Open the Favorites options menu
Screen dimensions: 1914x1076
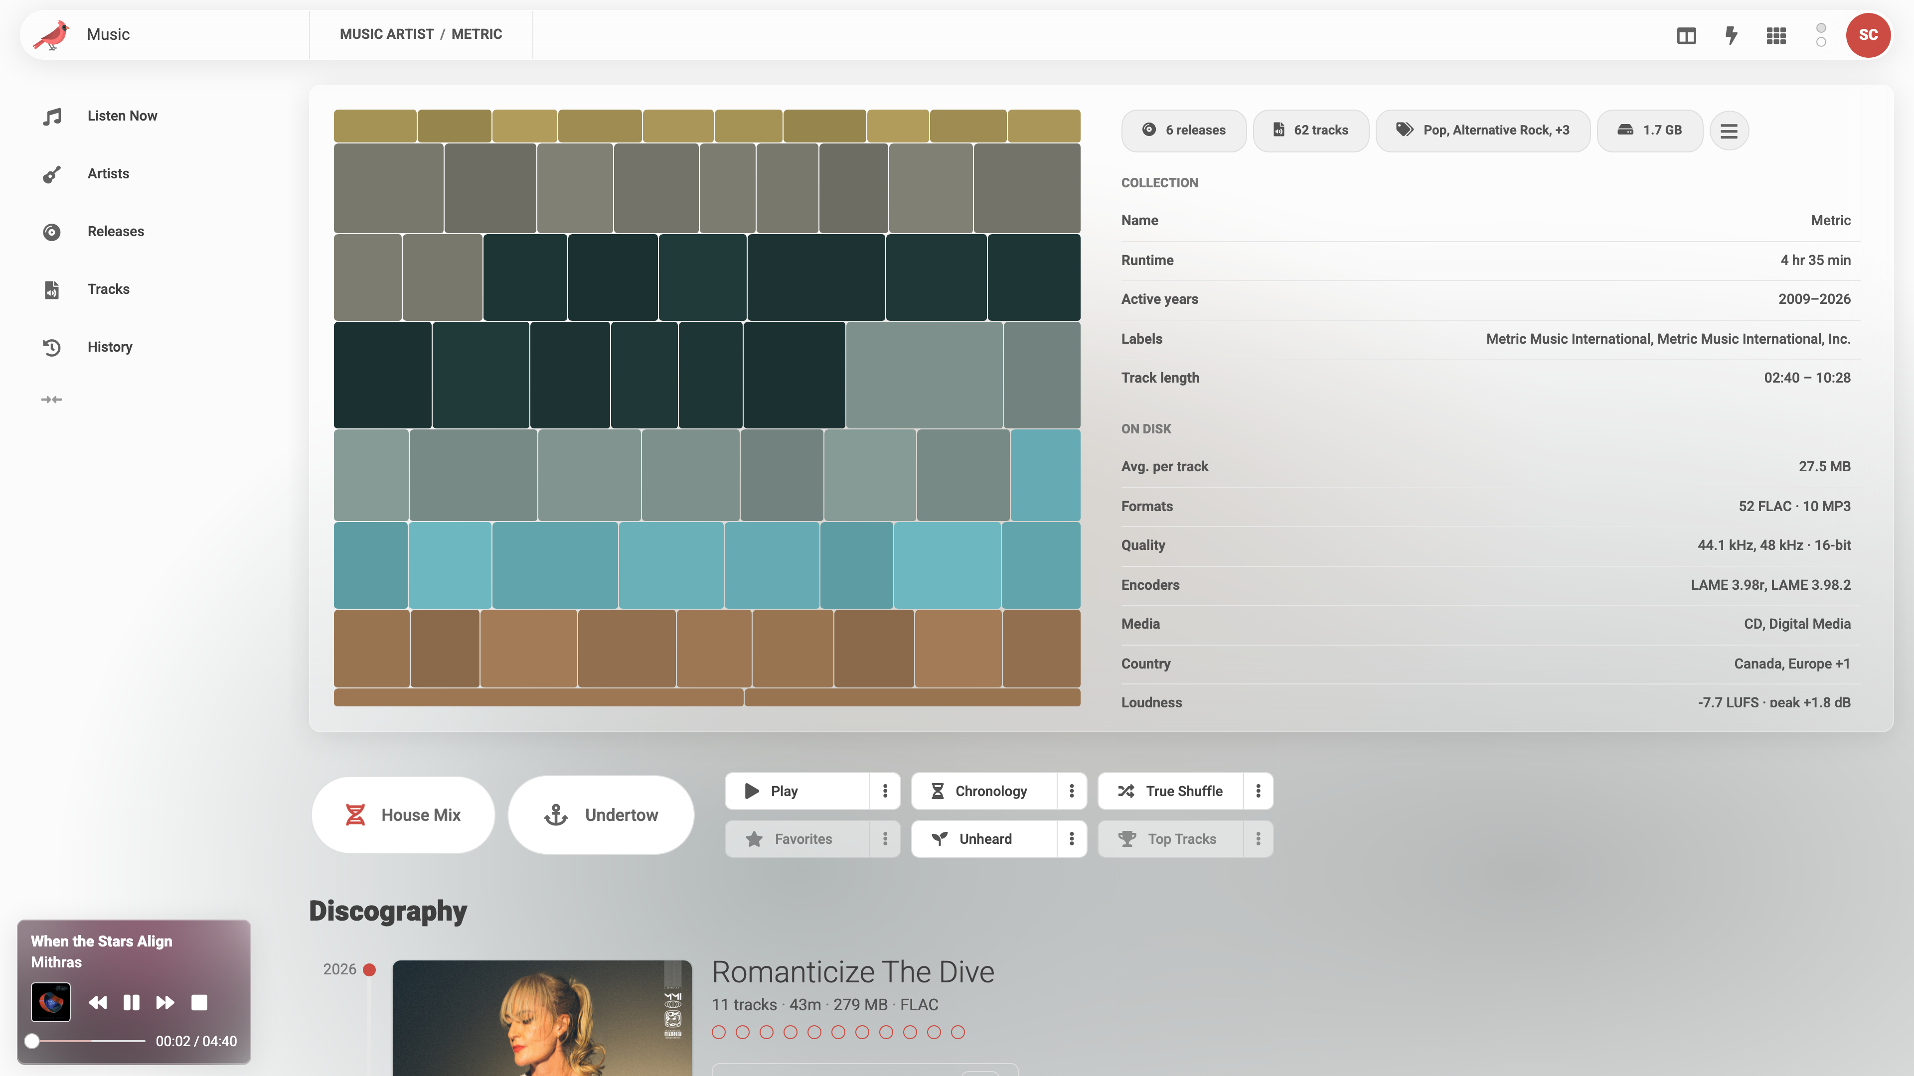click(885, 839)
